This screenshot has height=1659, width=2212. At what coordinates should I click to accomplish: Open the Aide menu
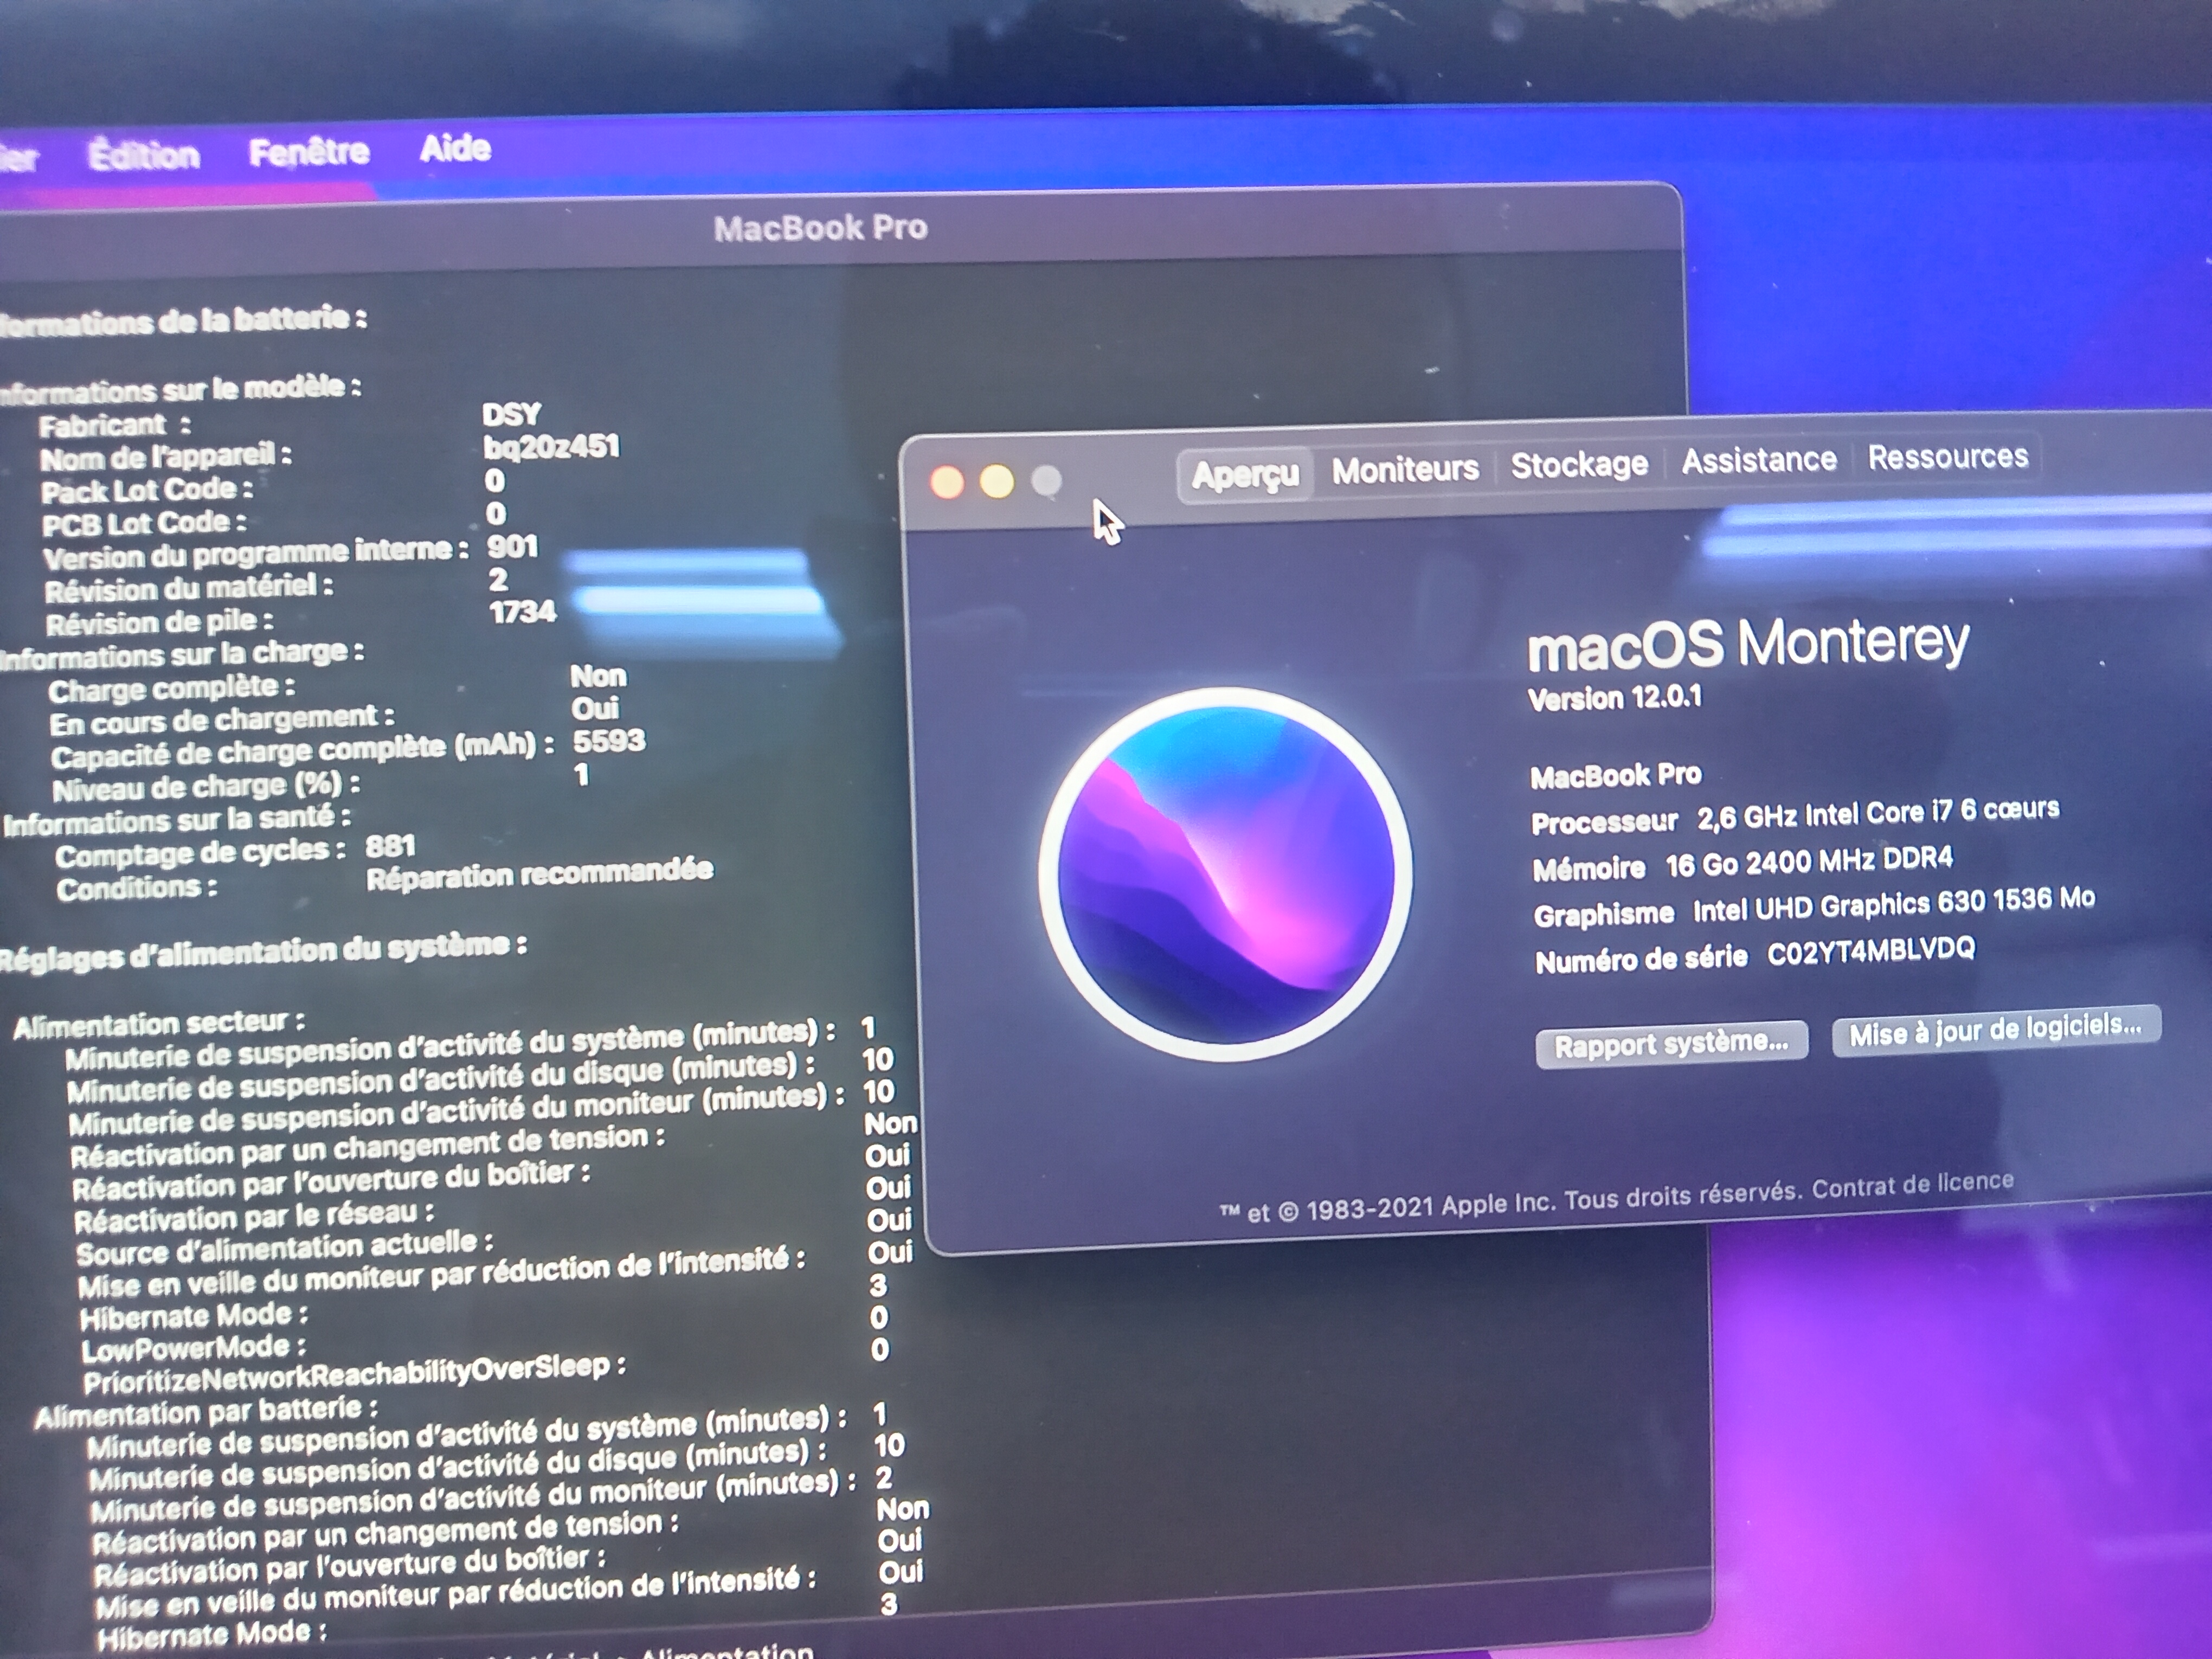click(x=455, y=148)
